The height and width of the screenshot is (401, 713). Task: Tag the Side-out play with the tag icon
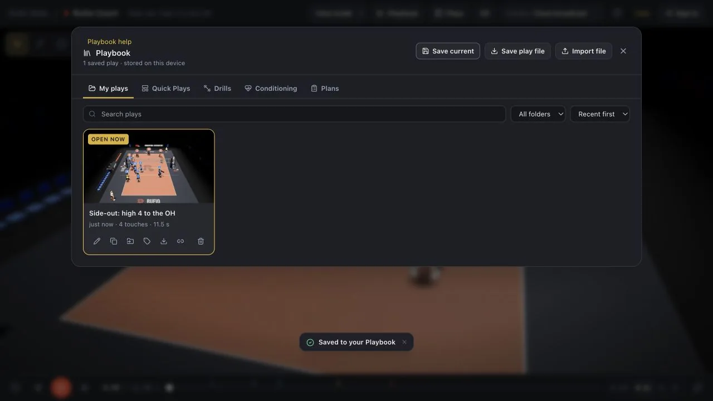(x=147, y=241)
